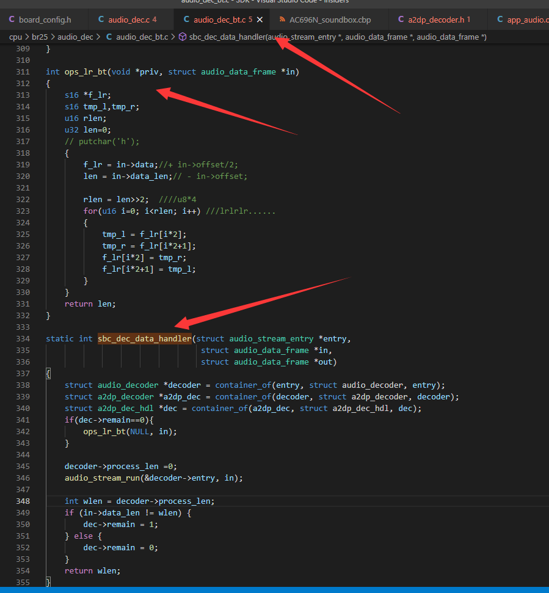
Task: Click 'dec->remain = 0;' statement
Action: pos(121,548)
